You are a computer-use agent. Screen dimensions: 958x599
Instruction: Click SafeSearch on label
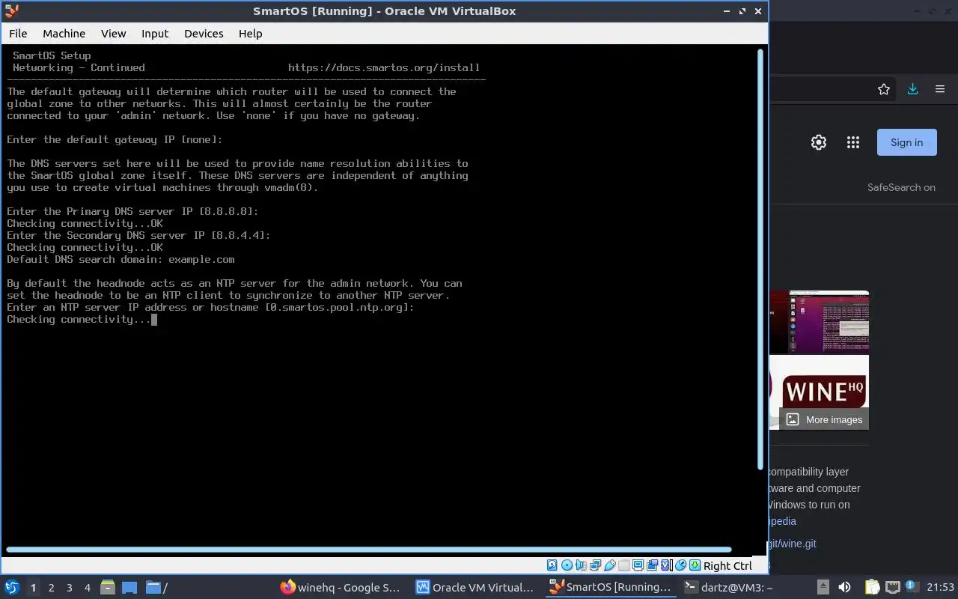[x=901, y=187]
